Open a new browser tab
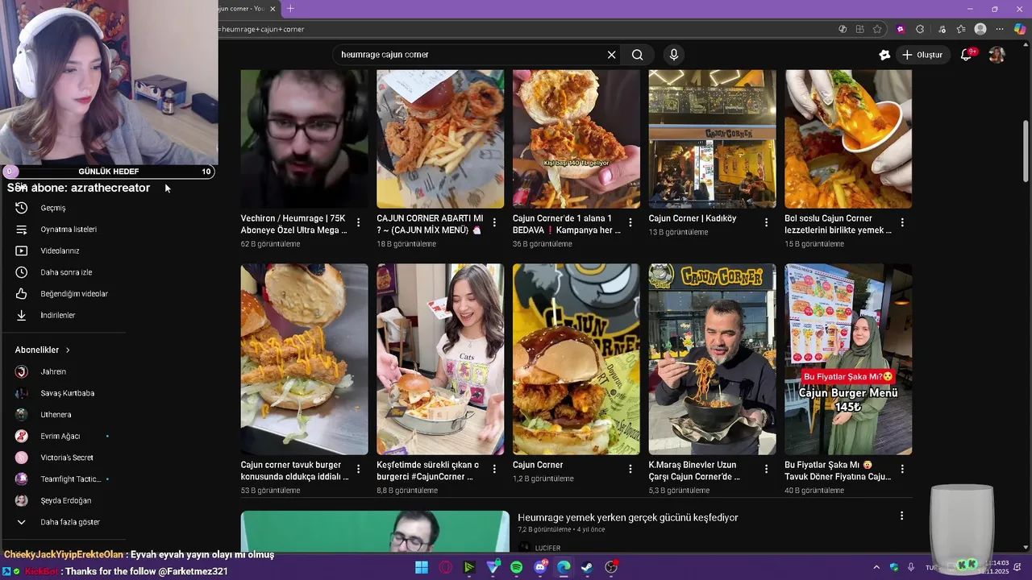Screen dimensions: 1032x580 point(290,9)
